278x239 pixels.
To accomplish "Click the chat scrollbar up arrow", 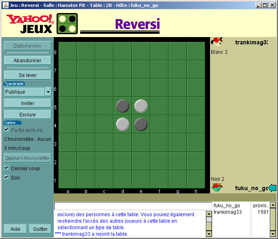I will click(209, 214).
